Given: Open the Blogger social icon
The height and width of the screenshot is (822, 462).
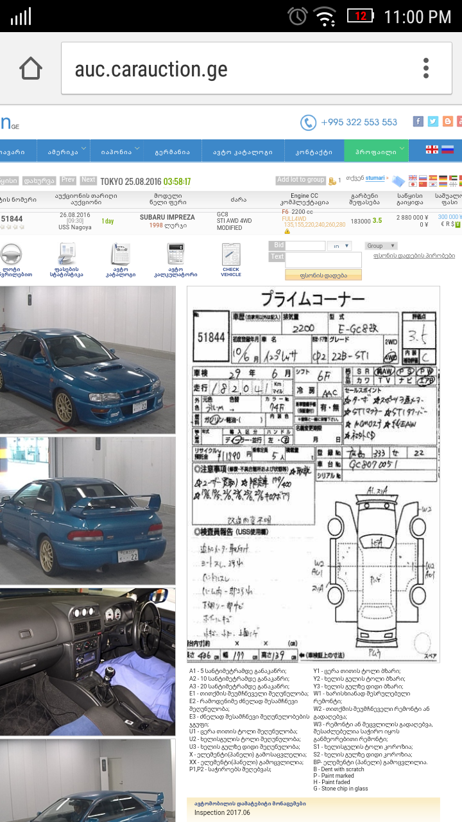Looking at the screenshot, I should pos(447,121).
